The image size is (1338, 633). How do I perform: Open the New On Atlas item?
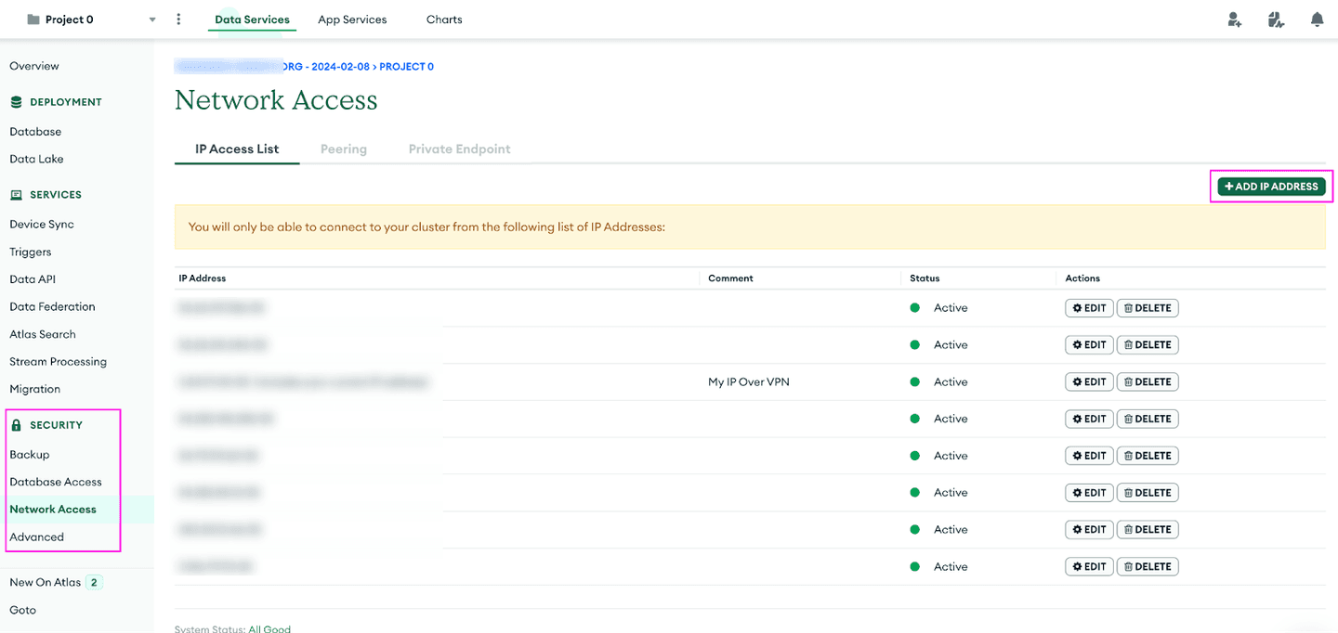coord(46,582)
